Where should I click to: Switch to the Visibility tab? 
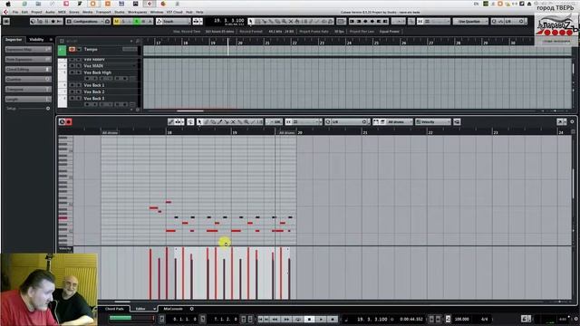tap(36, 39)
